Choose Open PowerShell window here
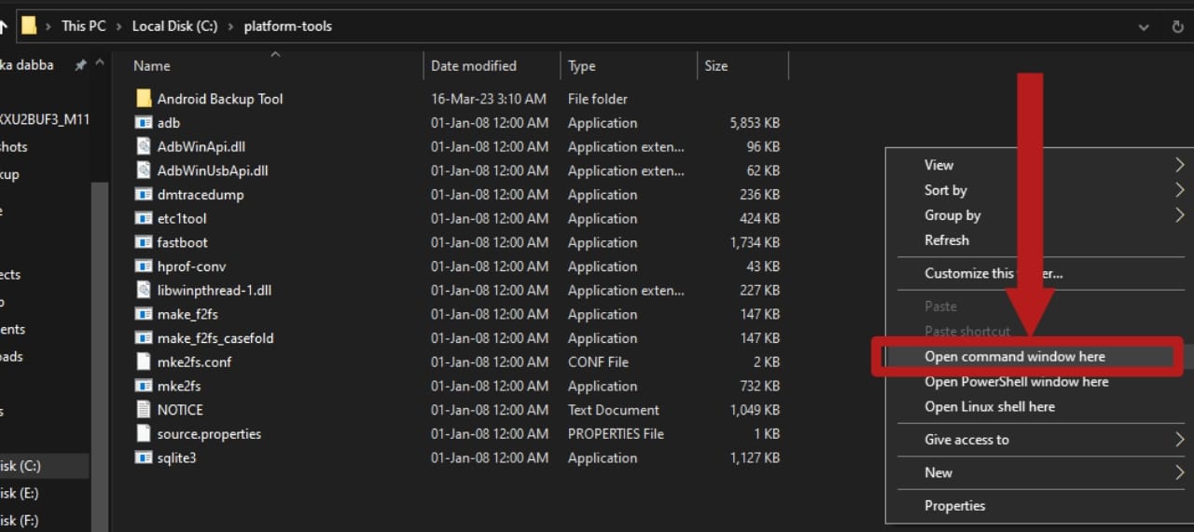 click(x=1016, y=382)
